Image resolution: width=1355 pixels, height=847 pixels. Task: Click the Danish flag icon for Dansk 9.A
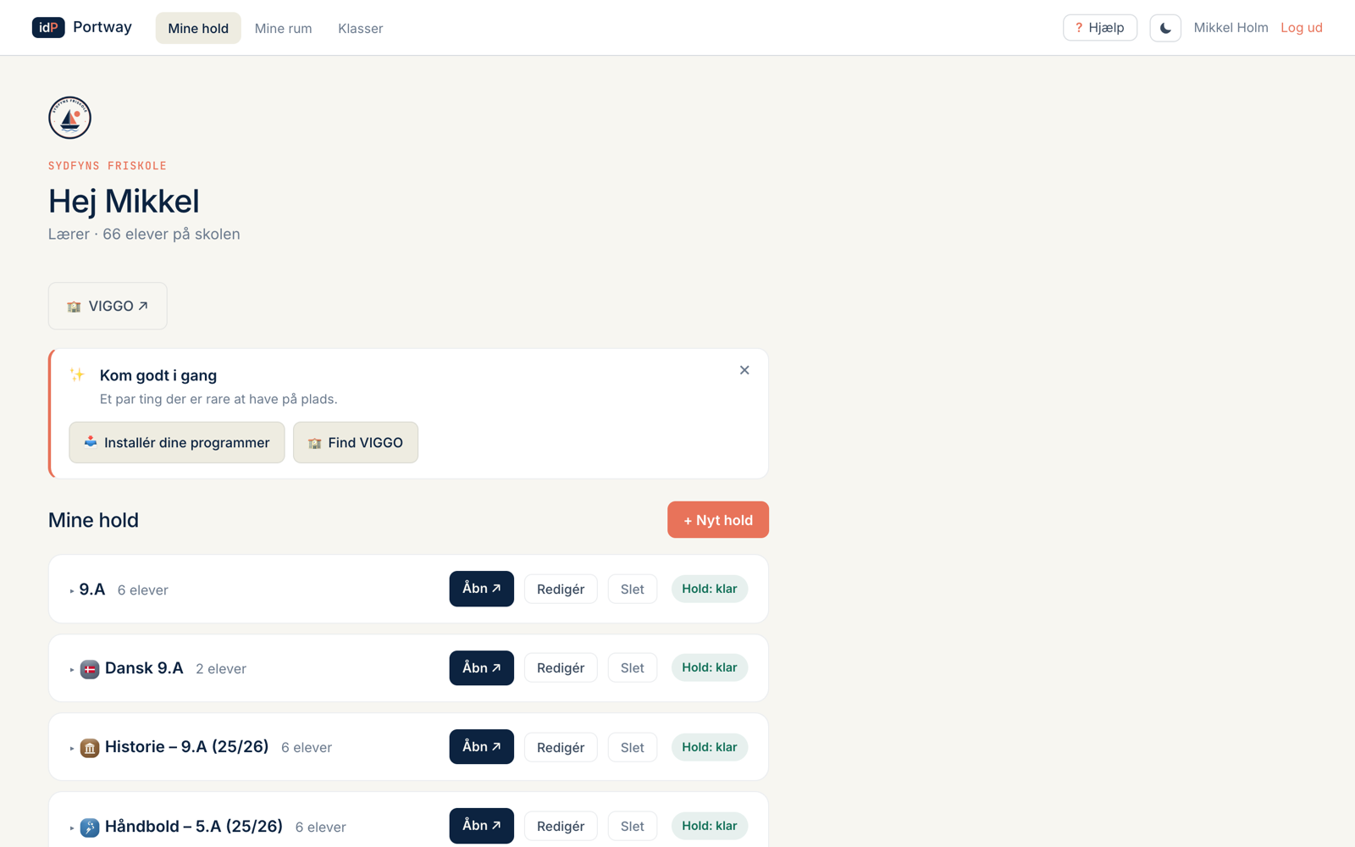(x=90, y=669)
